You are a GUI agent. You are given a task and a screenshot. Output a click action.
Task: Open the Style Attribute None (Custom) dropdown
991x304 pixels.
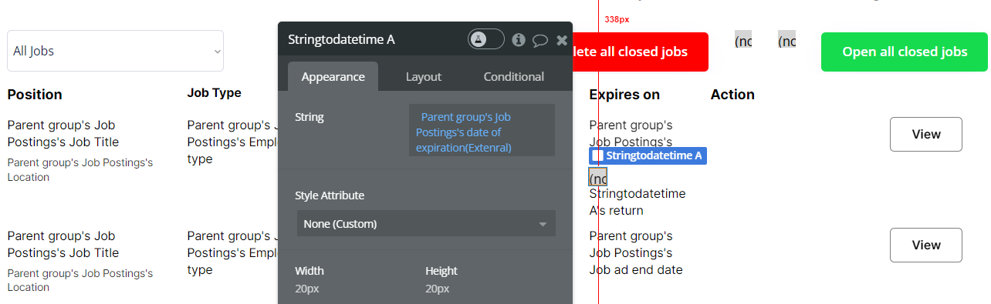[x=426, y=224]
